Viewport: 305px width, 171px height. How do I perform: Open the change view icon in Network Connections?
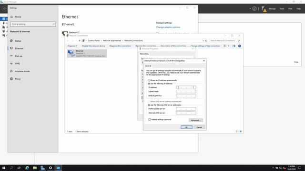(x=225, y=46)
